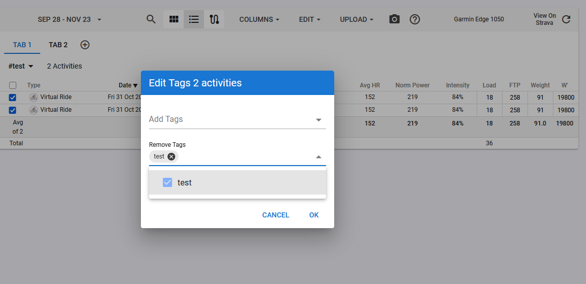Open the route map view icon
The width and height of the screenshot is (586, 284).
[x=214, y=19]
